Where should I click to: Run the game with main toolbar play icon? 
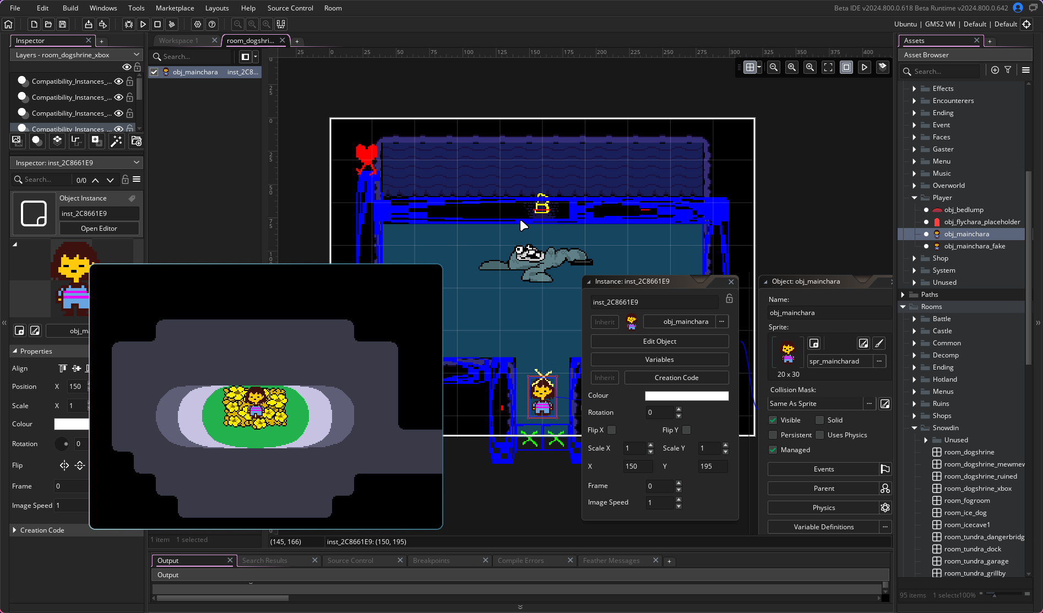coord(143,24)
